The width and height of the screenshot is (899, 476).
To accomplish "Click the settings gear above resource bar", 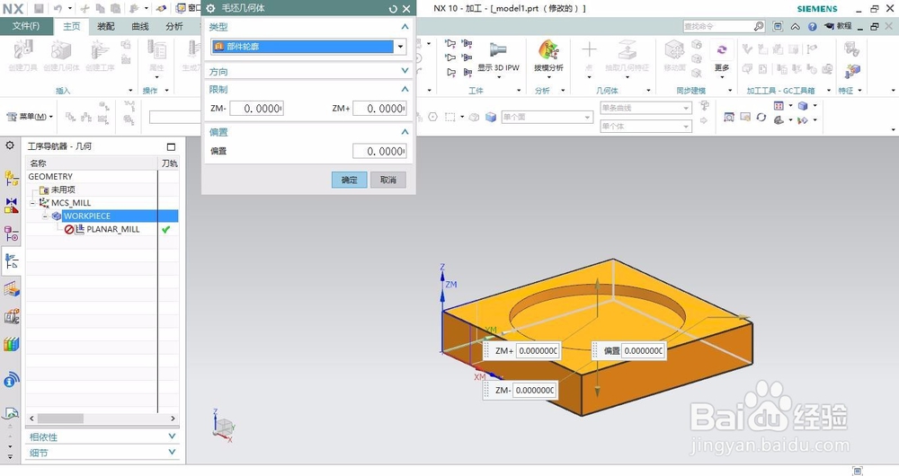I will [x=10, y=145].
